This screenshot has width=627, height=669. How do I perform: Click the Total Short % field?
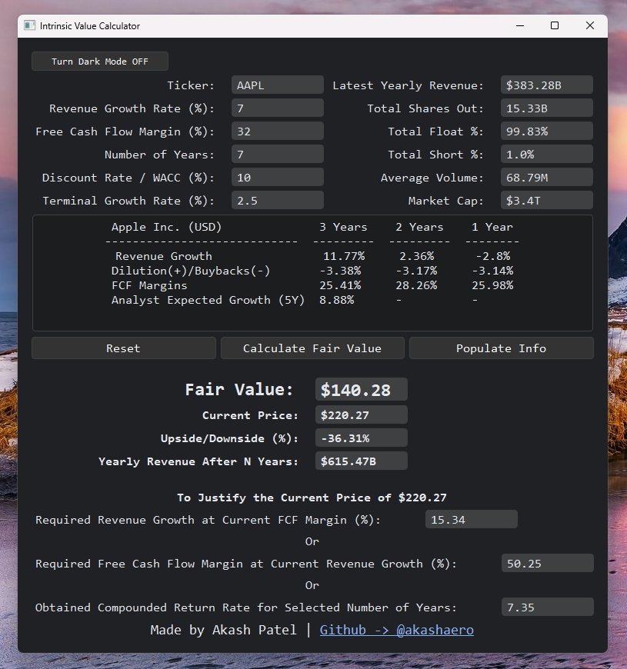[x=547, y=154]
